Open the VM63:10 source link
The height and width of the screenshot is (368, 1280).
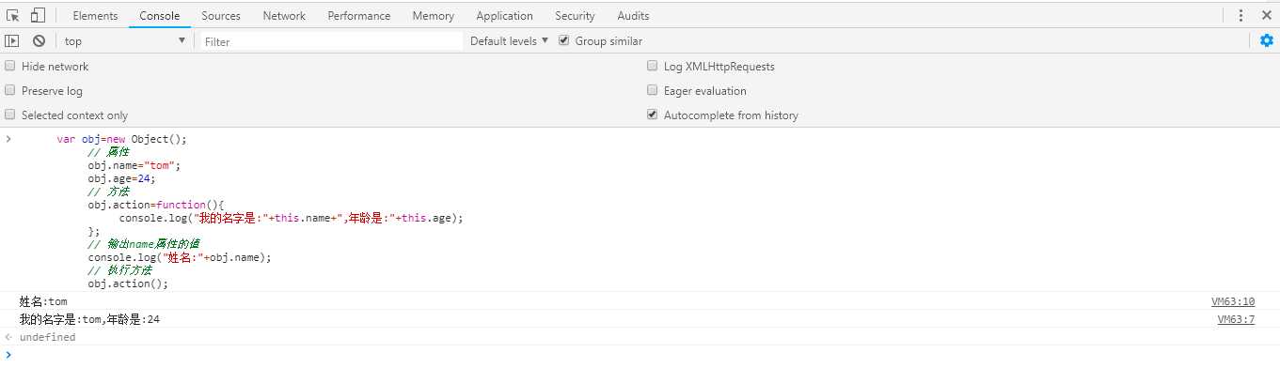pyautogui.click(x=1233, y=302)
